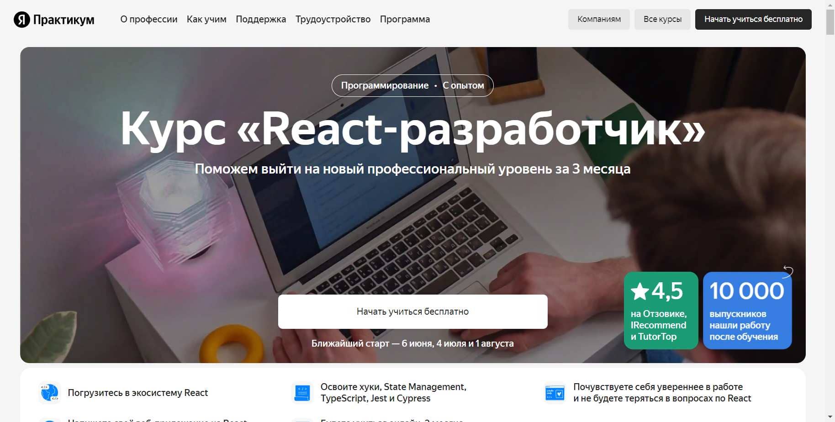This screenshot has height=422, width=835.
Task: Open the 'Все курсы' page
Action: pos(662,19)
